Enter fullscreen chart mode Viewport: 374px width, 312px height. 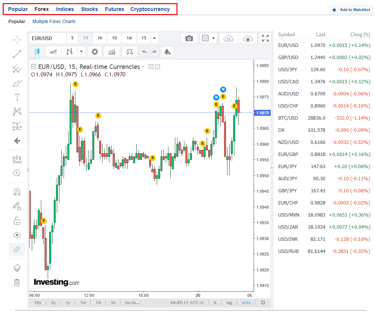[265, 38]
